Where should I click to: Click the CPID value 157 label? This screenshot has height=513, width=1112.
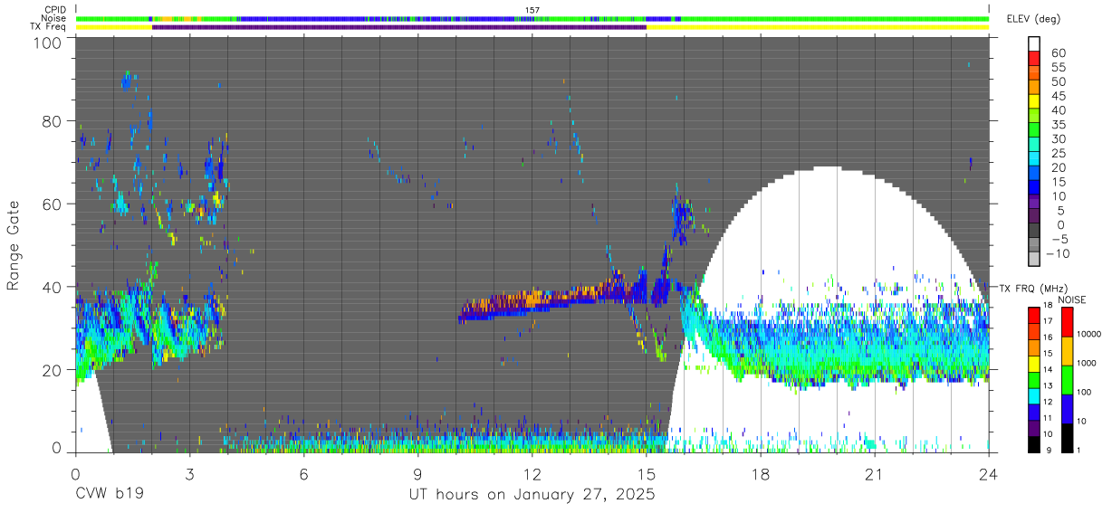pyautogui.click(x=532, y=10)
